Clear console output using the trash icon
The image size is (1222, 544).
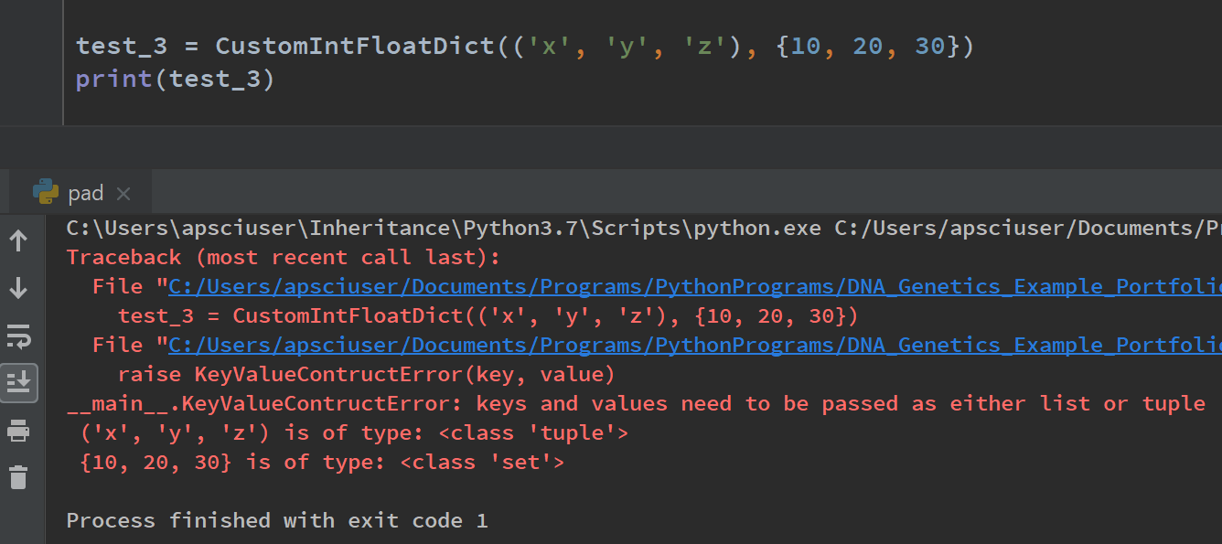pos(18,476)
